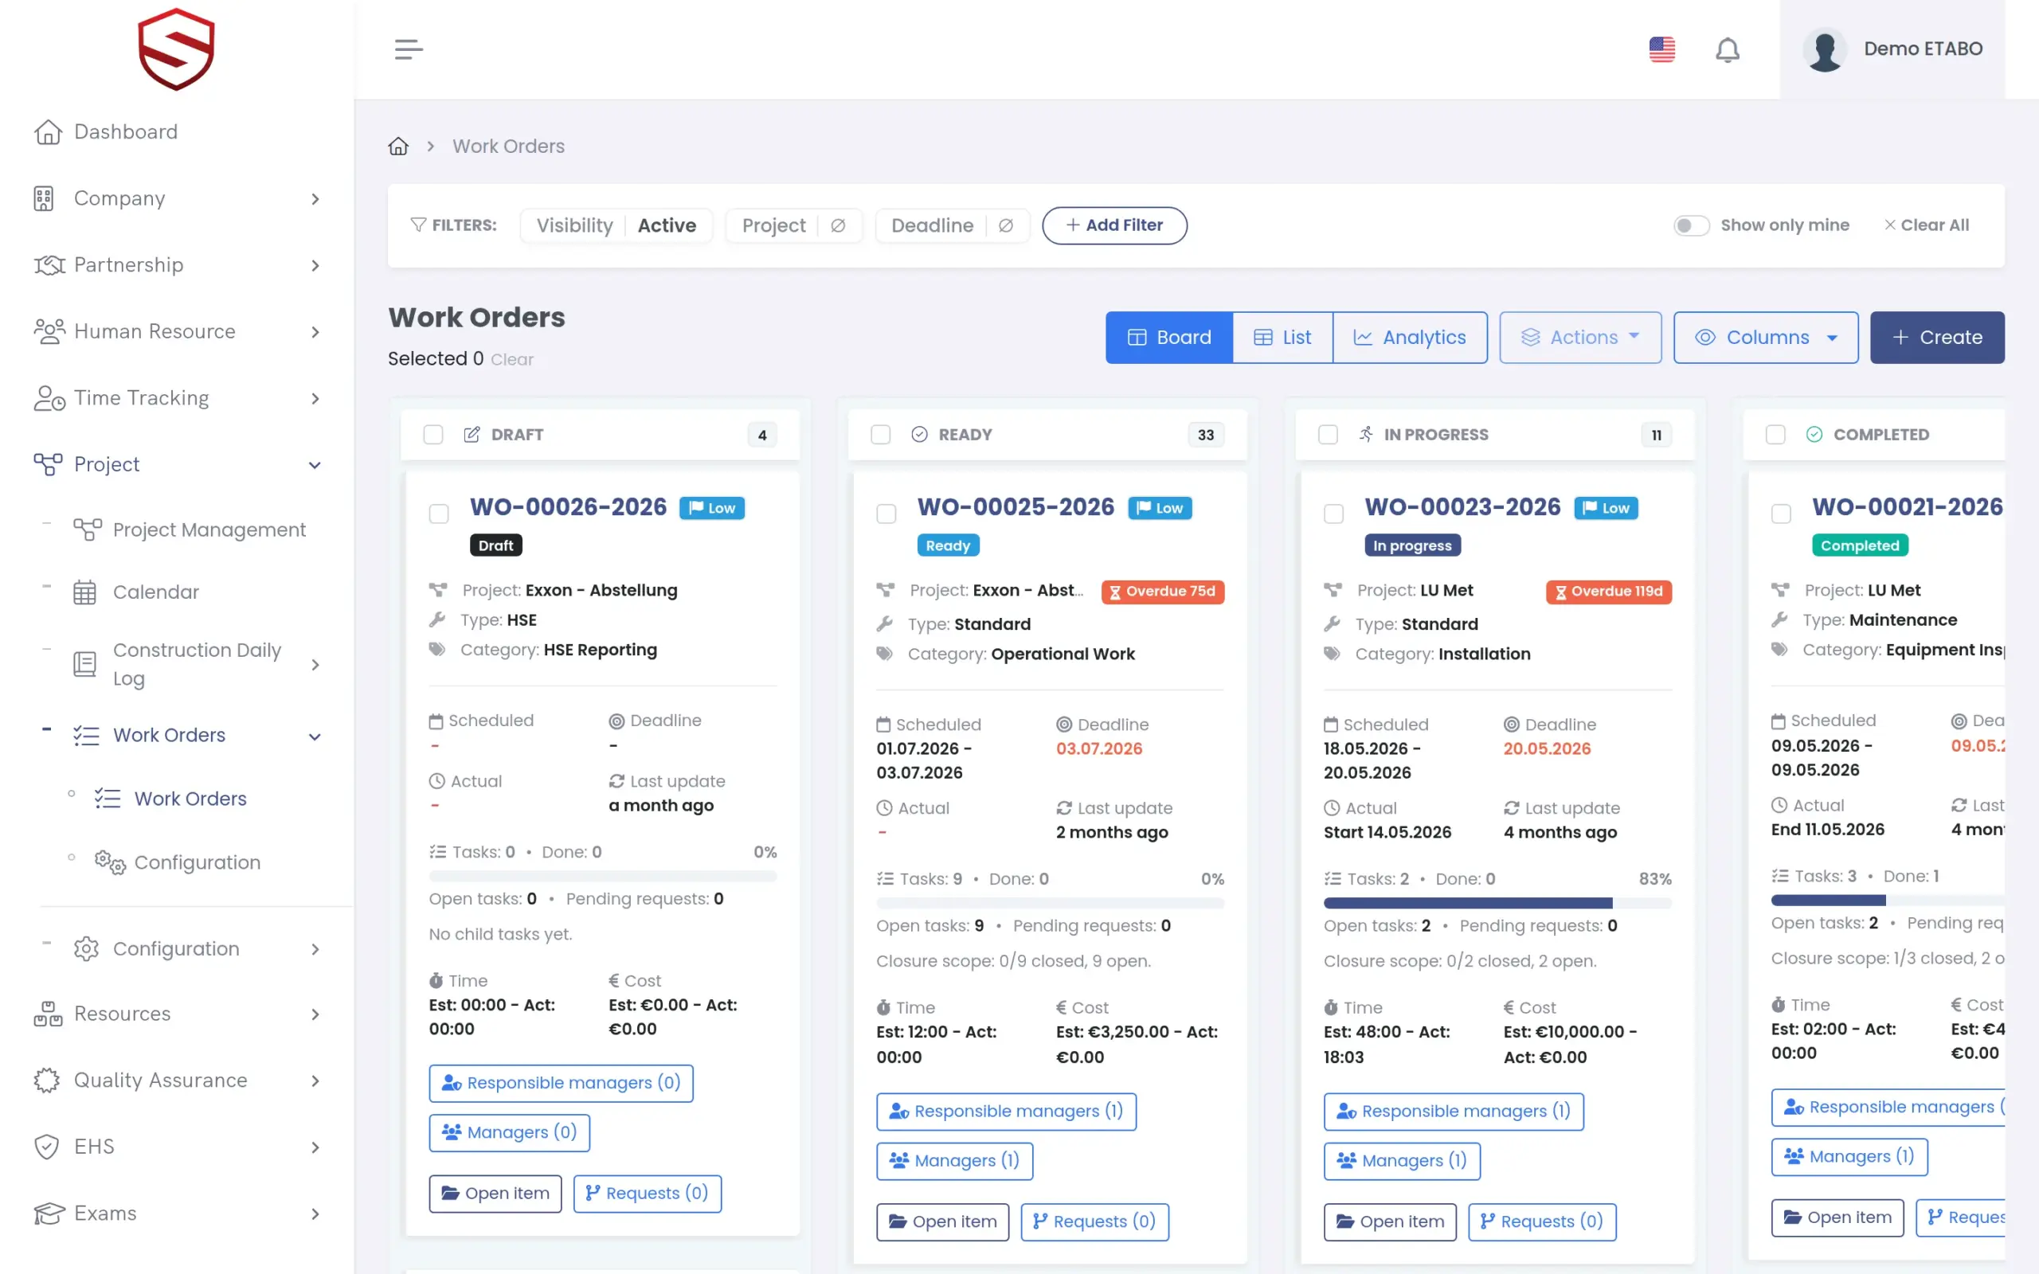Click the Exams graduation cap icon
The height and width of the screenshot is (1274, 2039).
tap(49, 1213)
